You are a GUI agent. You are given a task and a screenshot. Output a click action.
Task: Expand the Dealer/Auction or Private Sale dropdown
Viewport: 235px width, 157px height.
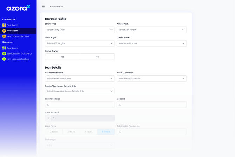pos(80,91)
